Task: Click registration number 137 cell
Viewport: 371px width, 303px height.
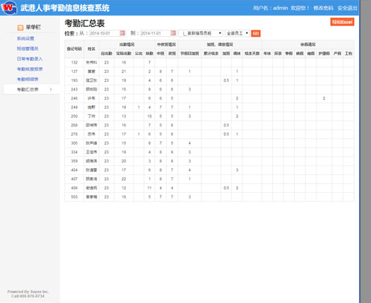Action: pos(74,71)
